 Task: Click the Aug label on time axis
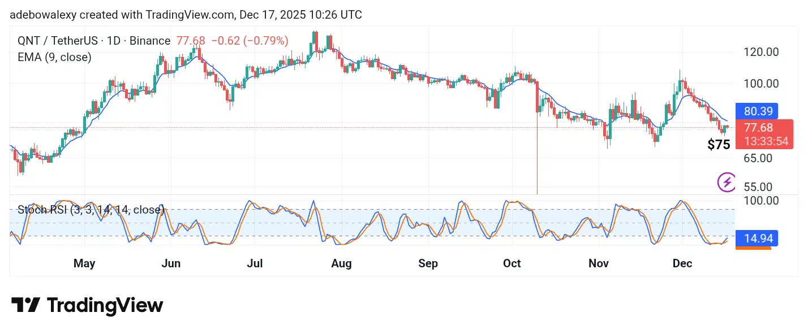pos(341,263)
